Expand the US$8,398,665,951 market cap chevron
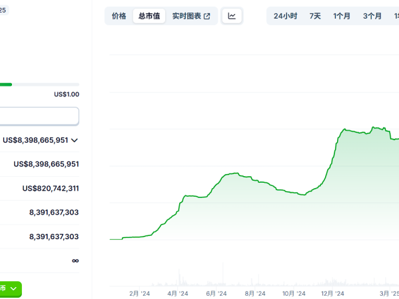The image size is (399, 299). [x=75, y=140]
